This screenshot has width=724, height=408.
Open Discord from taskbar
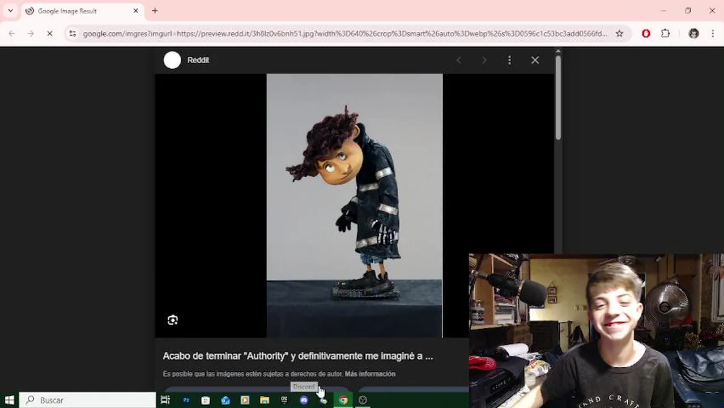tap(304, 400)
